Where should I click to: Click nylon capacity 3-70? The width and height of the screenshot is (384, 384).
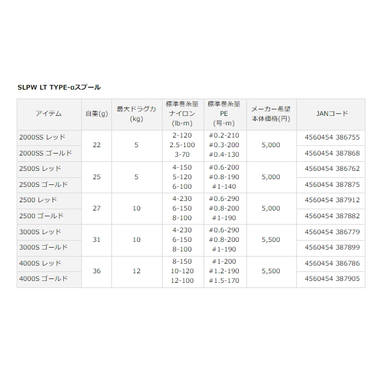point(182,154)
